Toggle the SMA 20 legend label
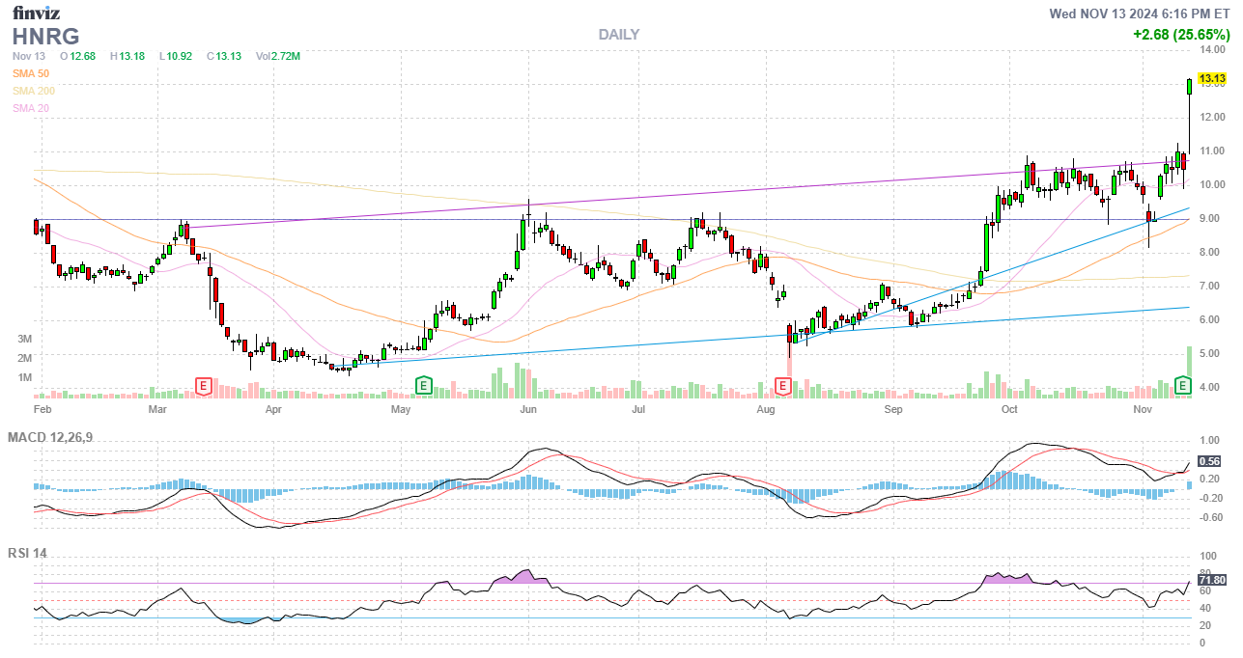This screenshot has width=1243, height=658. (31, 108)
